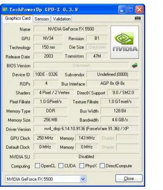Click the Technology value 150 nm

[x=48, y=47]
